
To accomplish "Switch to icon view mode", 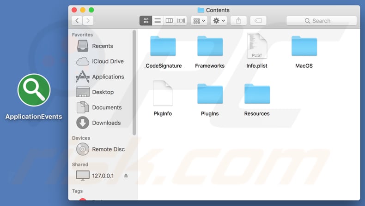I will click(x=146, y=21).
